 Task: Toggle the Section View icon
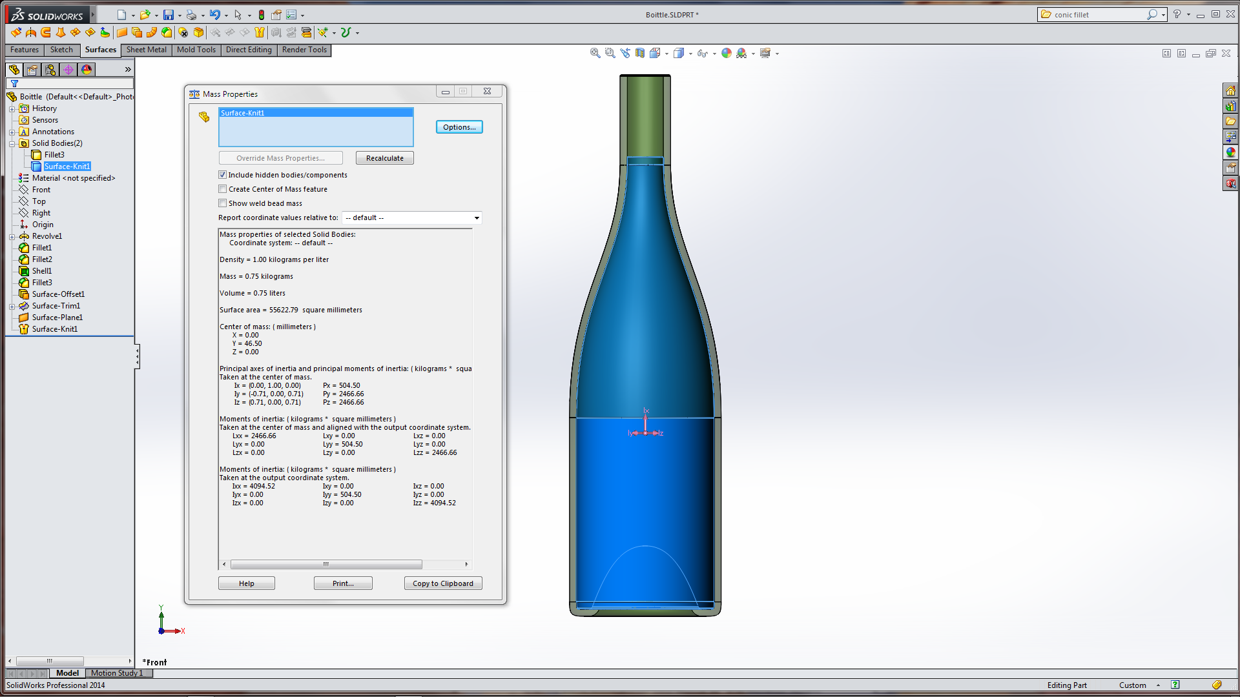pos(640,54)
